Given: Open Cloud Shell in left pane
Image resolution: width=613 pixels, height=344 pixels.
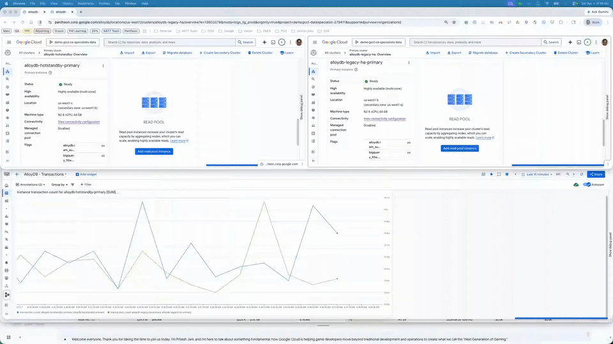Looking at the screenshot, I should tap(273, 42).
